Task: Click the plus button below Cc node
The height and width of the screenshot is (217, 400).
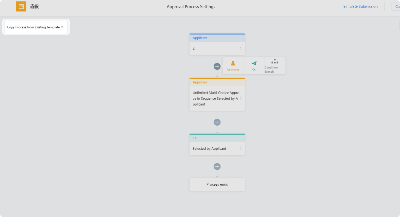Action: (x=217, y=166)
